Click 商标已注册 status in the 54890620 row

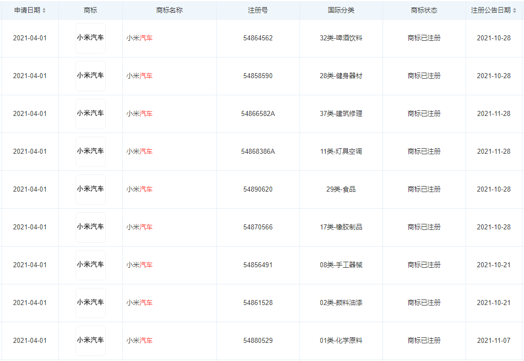[x=424, y=190]
